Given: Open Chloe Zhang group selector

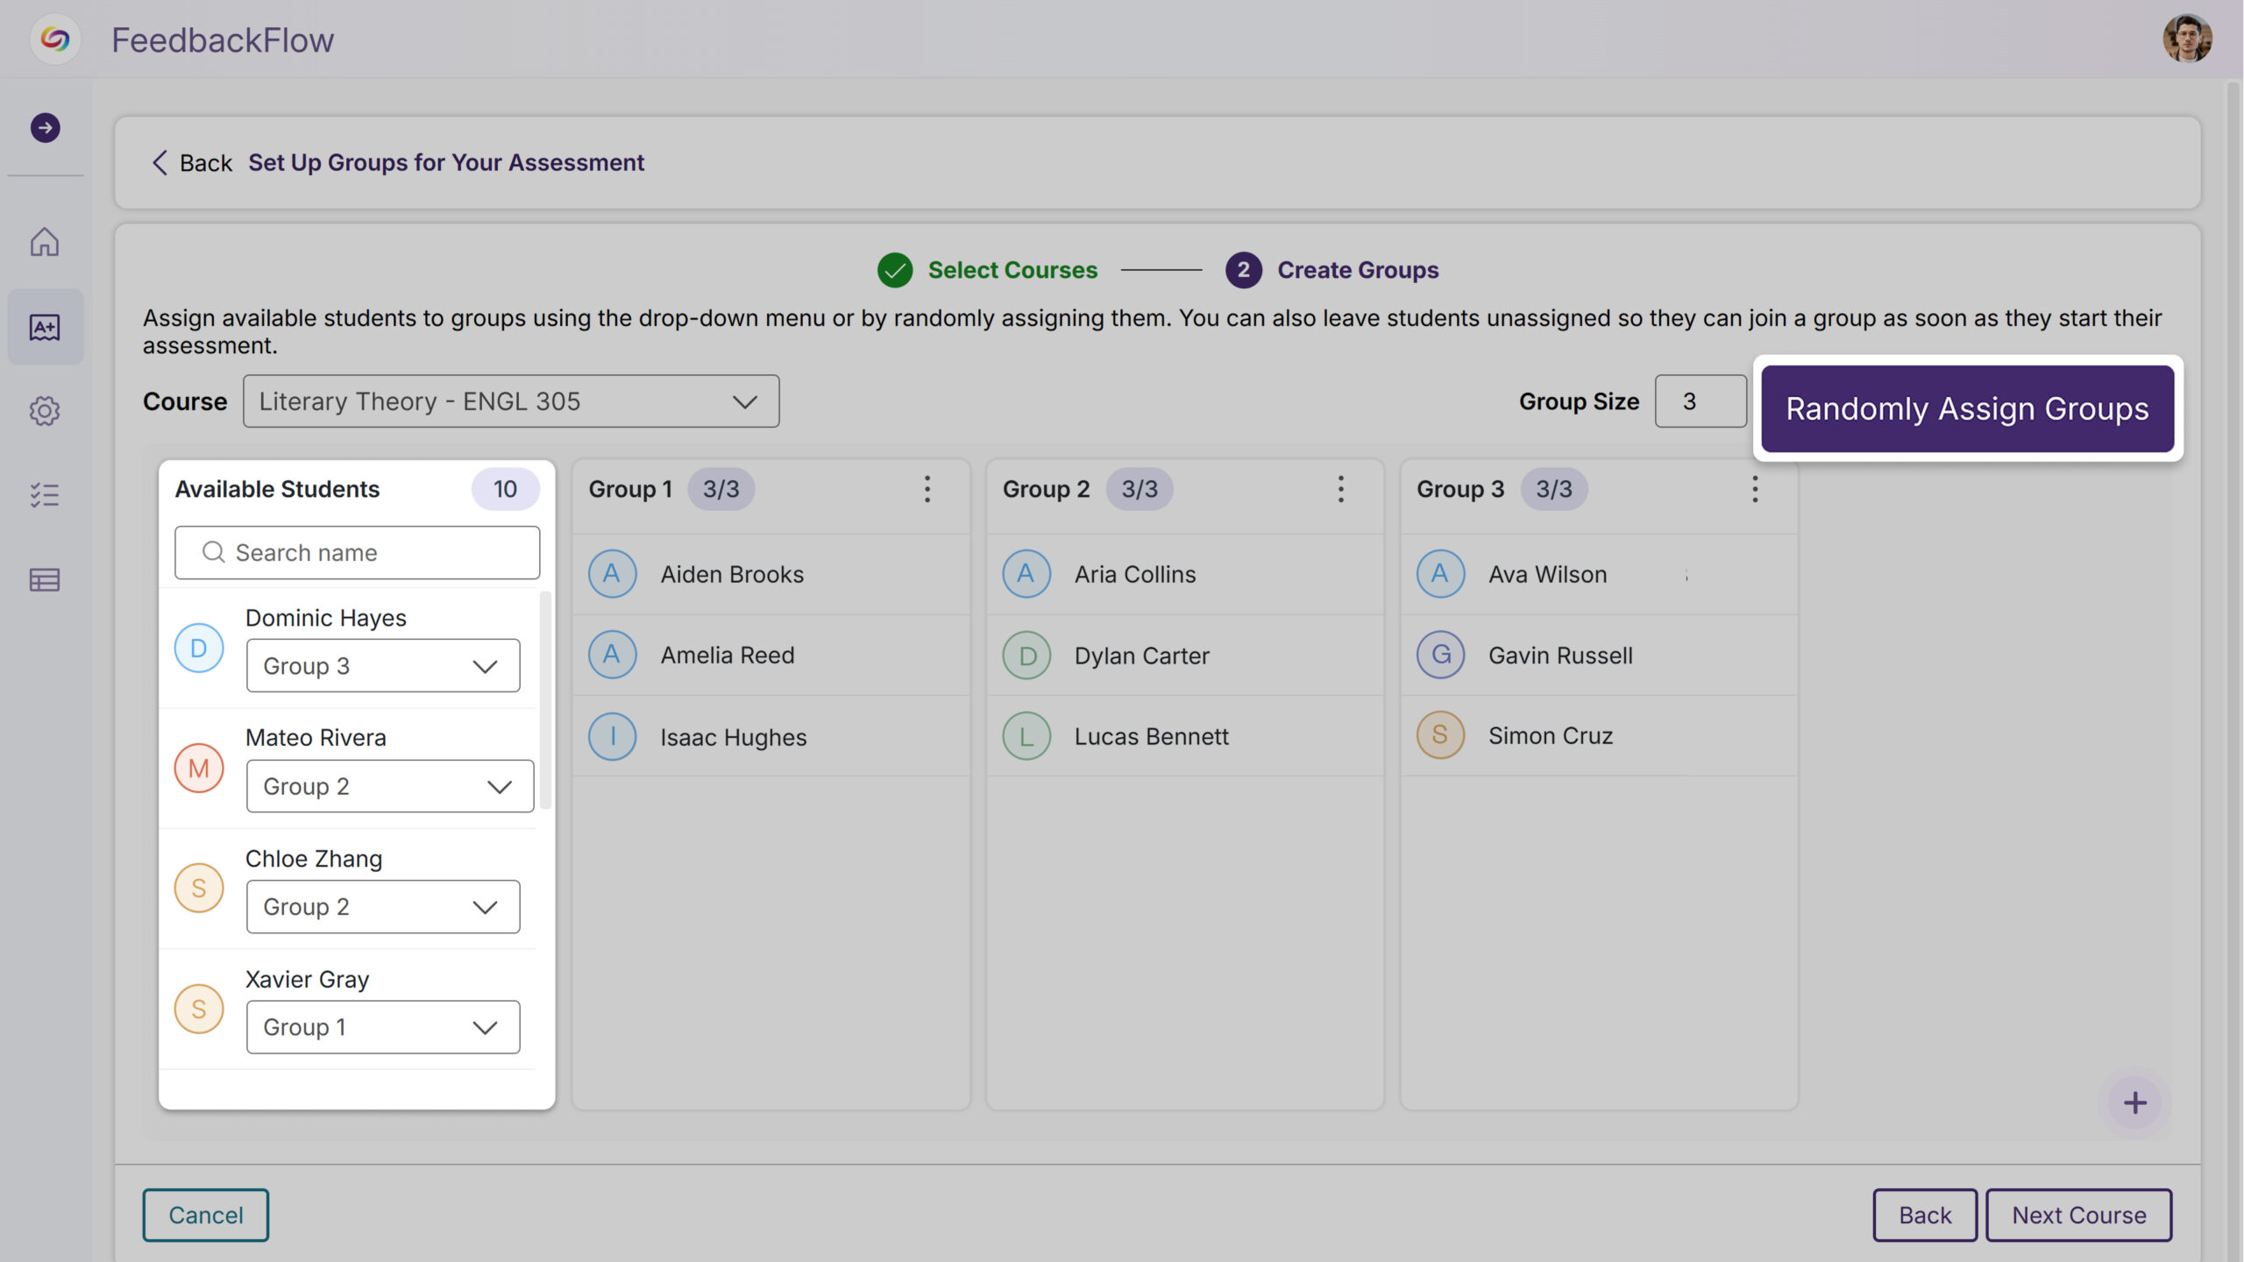Looking at the screenshot, I should [x=383, y=907].
